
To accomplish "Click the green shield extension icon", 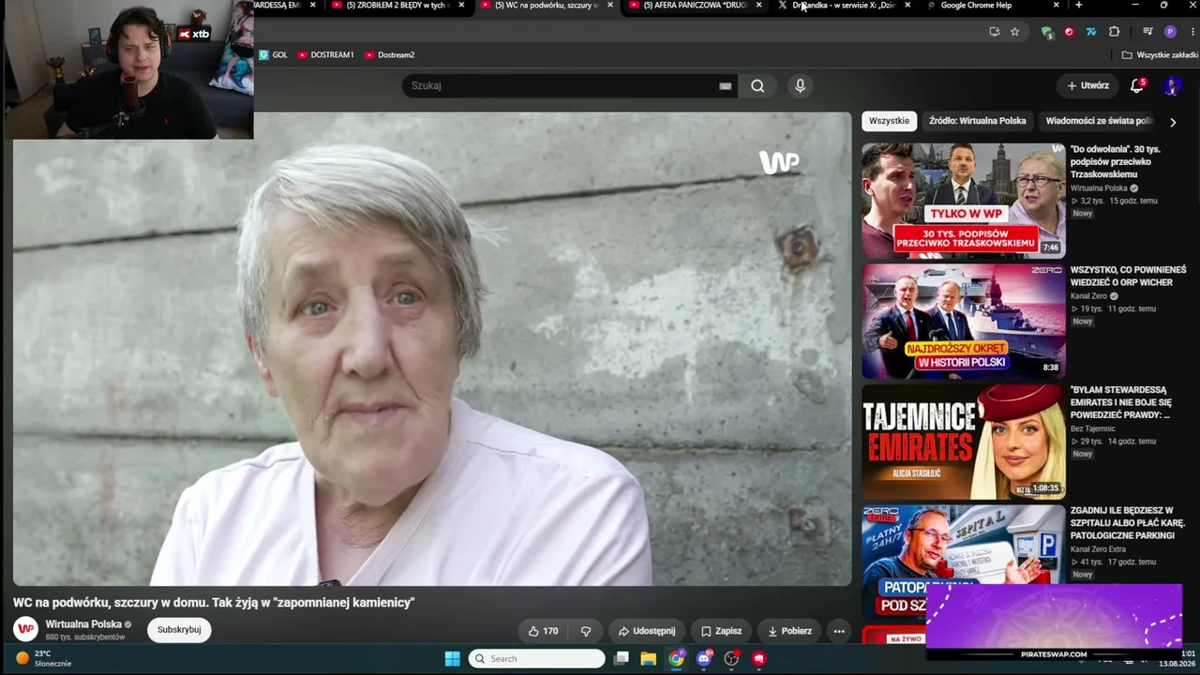I will tap(1046, 32).
